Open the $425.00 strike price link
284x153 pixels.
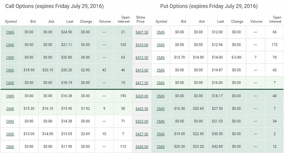tap(142, 121)
